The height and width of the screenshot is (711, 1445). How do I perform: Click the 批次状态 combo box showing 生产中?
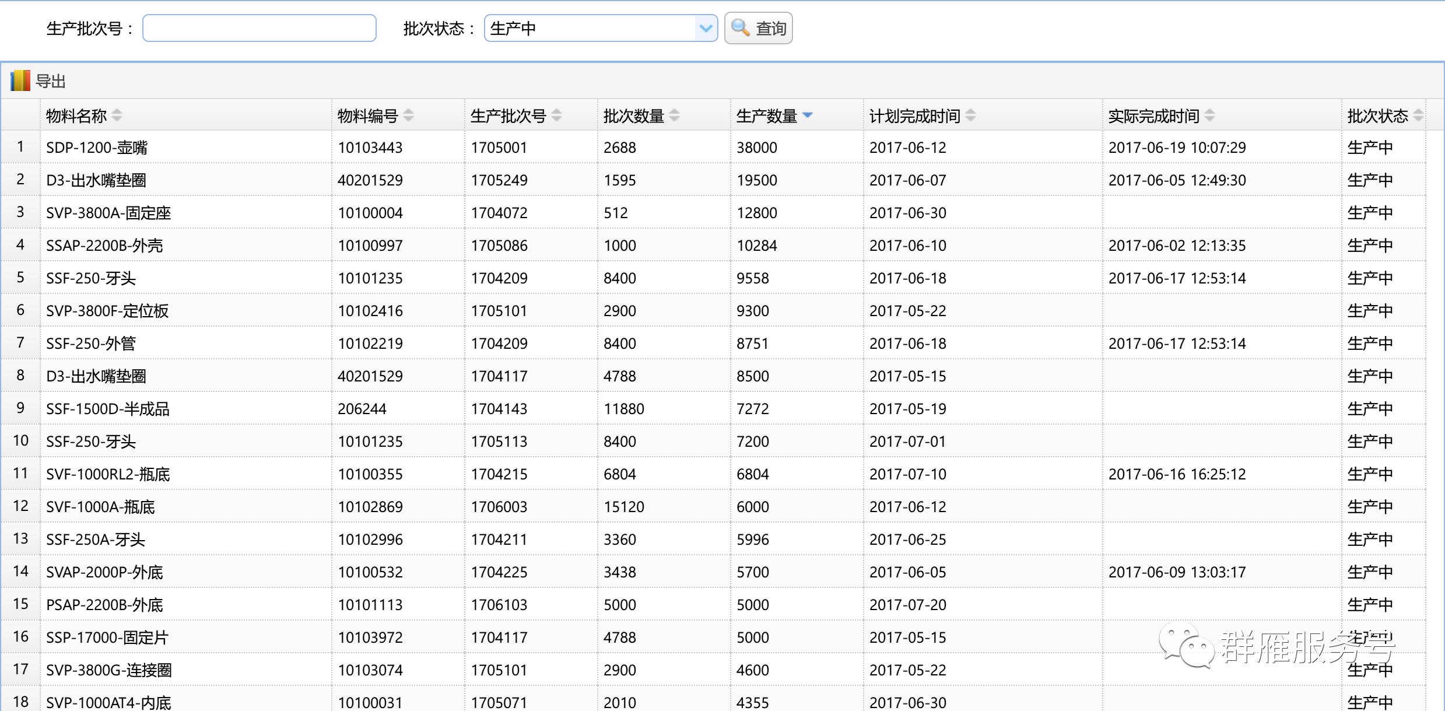point(589,28)
